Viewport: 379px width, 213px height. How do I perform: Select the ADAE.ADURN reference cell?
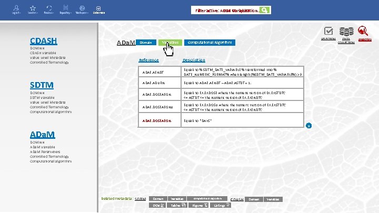[159, 83]
